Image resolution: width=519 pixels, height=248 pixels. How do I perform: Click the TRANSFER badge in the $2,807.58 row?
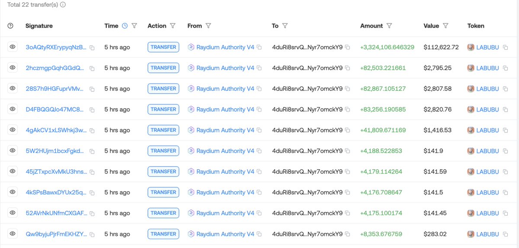tap(163, 89)
